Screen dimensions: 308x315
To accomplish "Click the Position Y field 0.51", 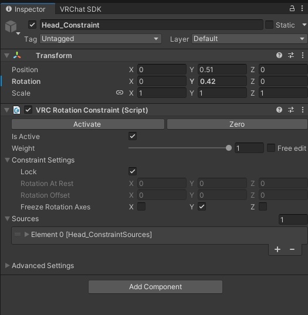I will point(222,69).
